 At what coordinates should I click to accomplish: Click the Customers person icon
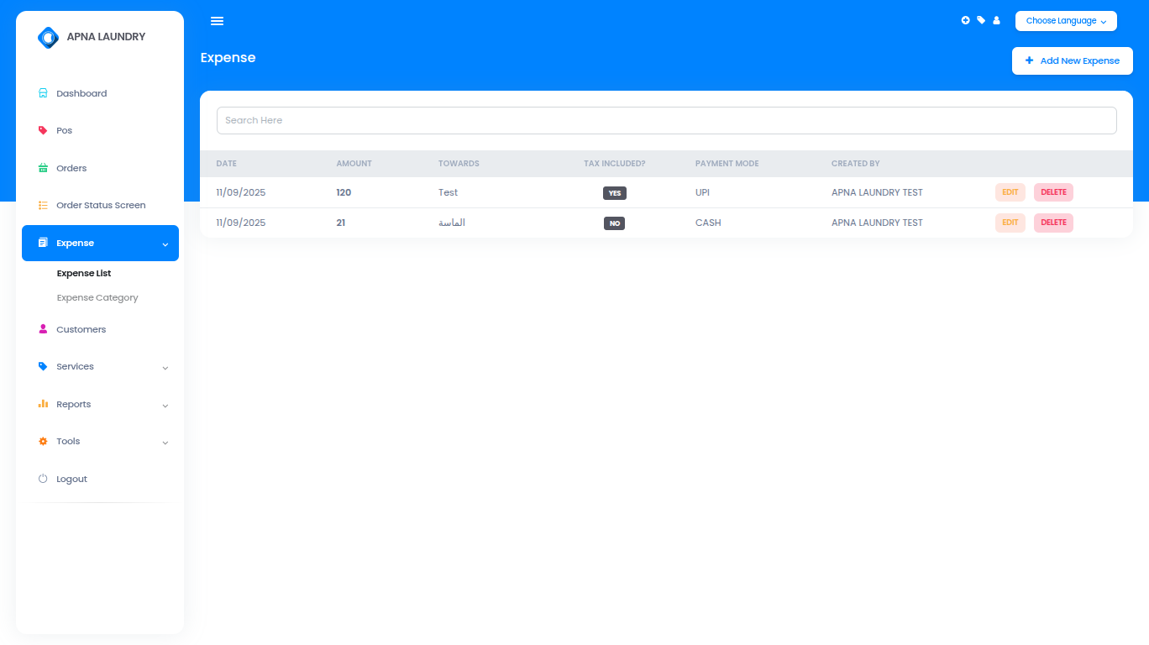click(x=43, y=328)
